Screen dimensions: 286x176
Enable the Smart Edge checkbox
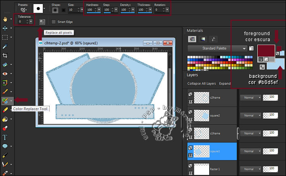[54, 21]
